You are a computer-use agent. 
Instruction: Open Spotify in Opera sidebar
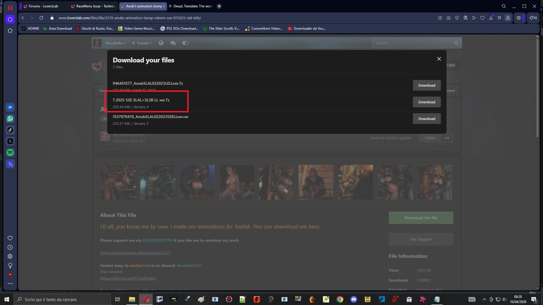pyautogui.click(x=10, y=152)
